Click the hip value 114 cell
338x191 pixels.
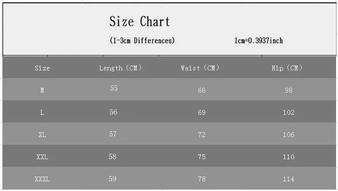[288, 179]
